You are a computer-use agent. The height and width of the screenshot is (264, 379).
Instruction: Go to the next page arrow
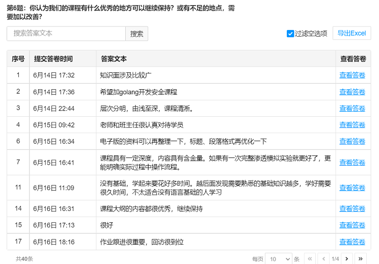[x=346, y=259]
